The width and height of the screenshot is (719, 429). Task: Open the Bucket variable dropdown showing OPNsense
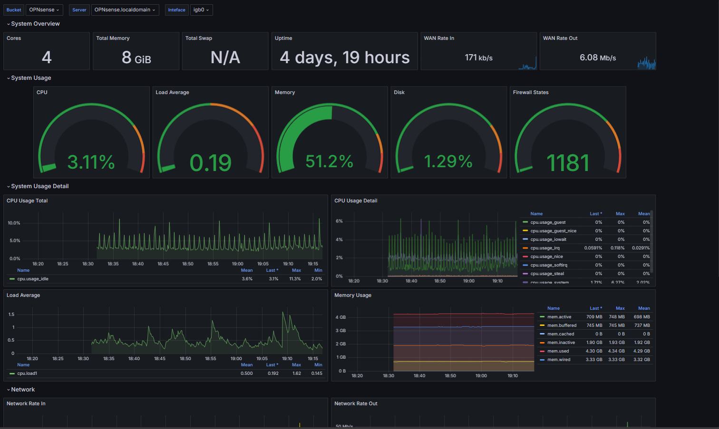(x=44, y=10)
